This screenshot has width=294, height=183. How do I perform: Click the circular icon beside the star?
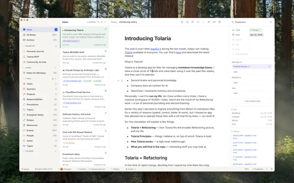pos(187,22)
